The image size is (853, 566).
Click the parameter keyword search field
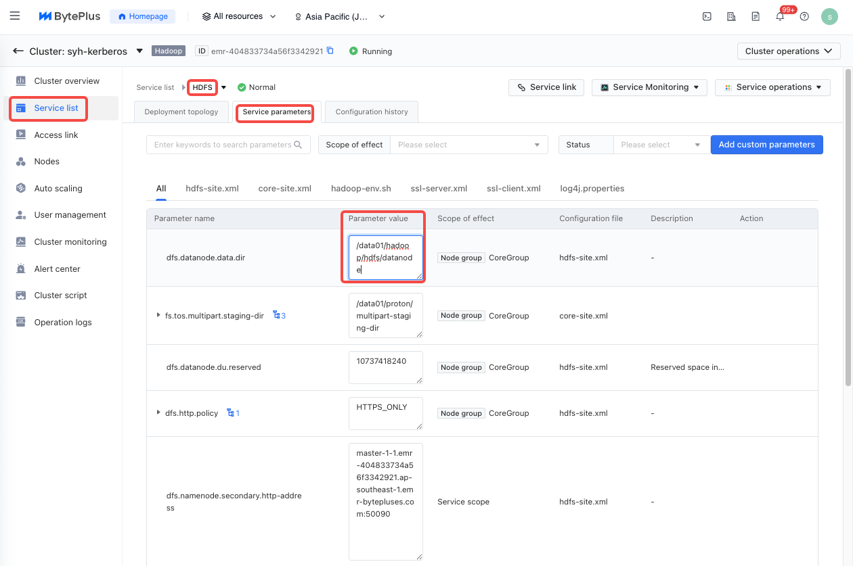coord(223,145)
